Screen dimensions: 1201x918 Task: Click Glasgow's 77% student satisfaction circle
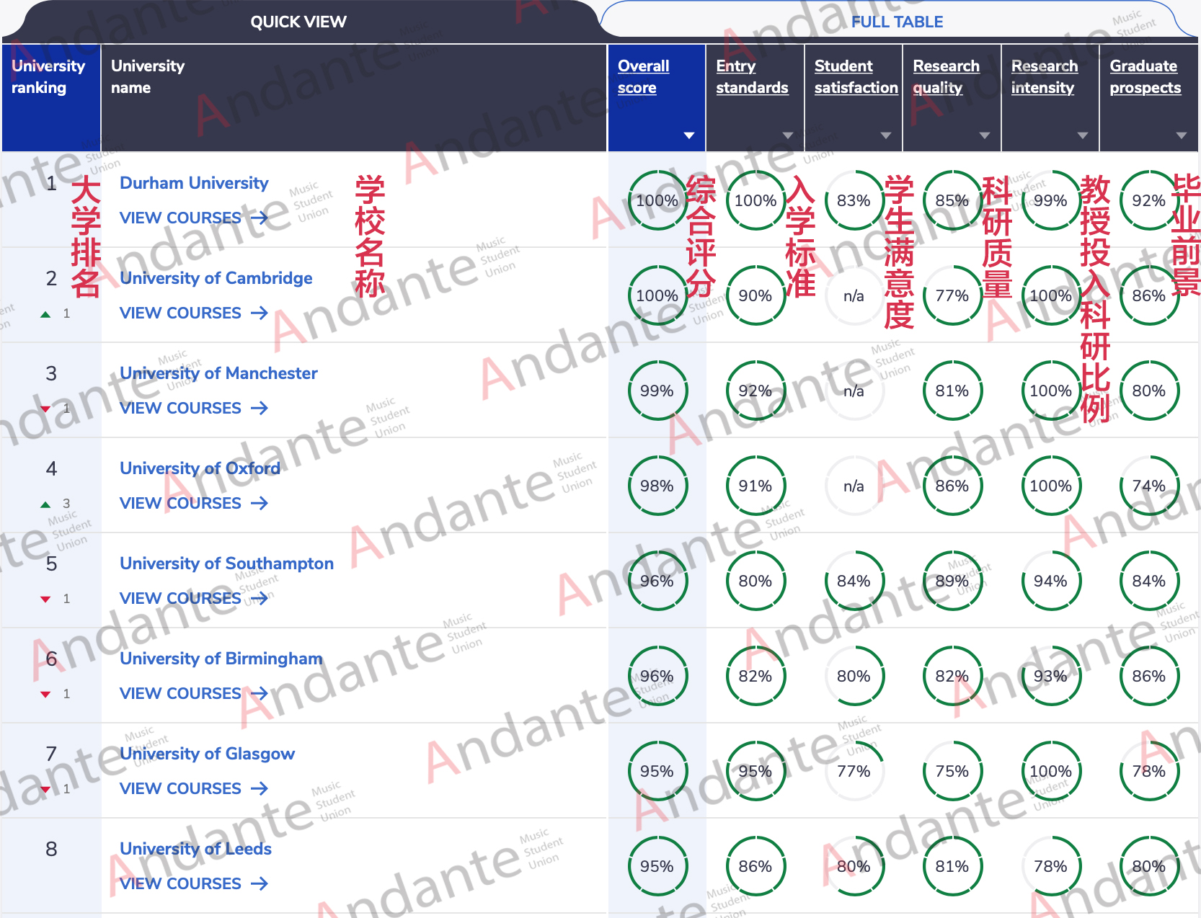point(854,771)
